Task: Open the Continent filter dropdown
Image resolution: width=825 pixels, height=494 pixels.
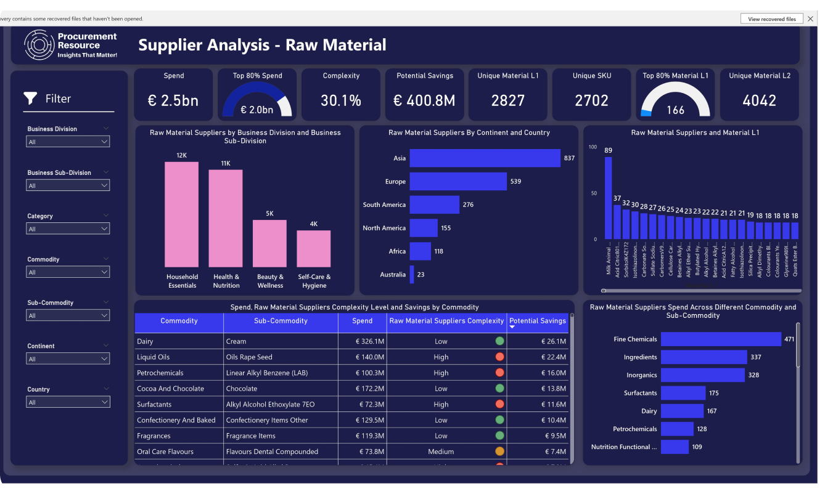Action: tap(68, 358)
